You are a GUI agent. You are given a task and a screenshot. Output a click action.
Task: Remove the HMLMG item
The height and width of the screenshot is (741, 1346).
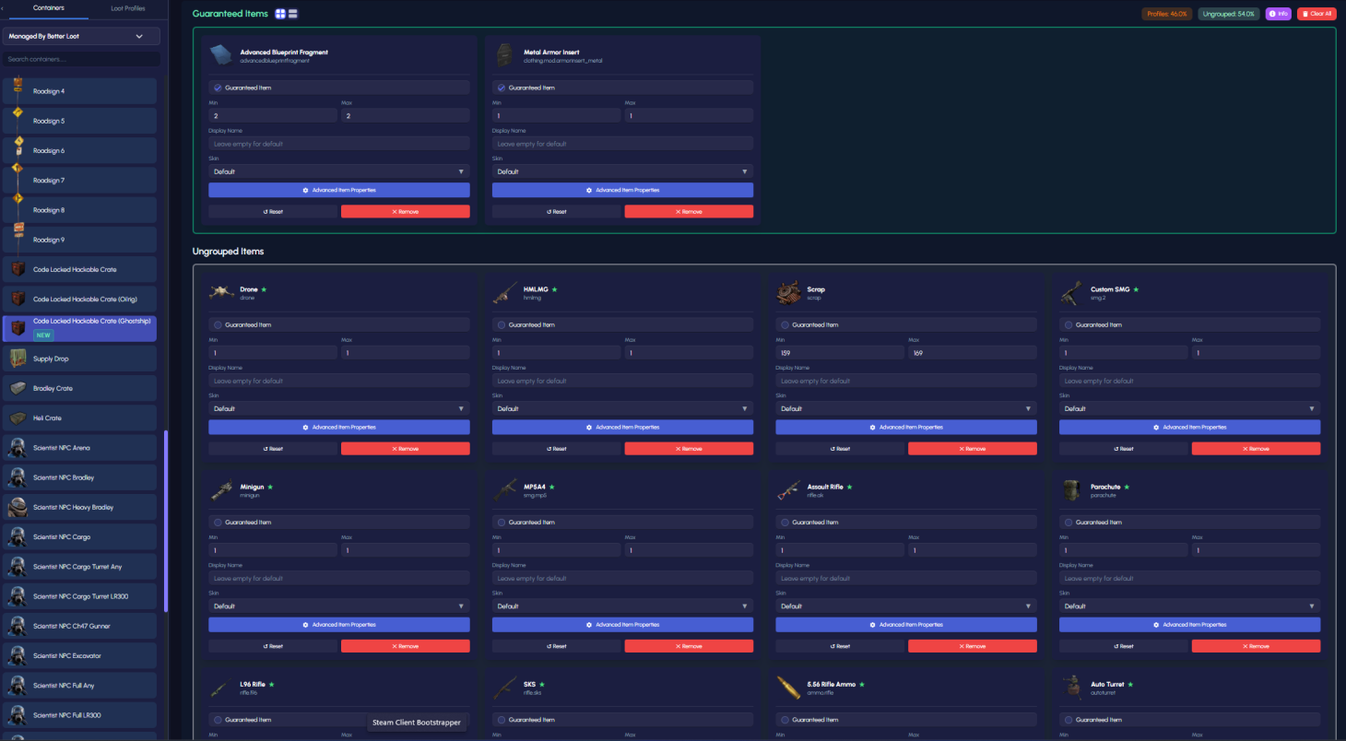coord(689,449)
